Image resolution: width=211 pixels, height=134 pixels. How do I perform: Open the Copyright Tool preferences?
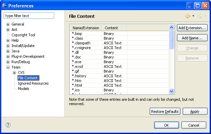pos(23,35)
